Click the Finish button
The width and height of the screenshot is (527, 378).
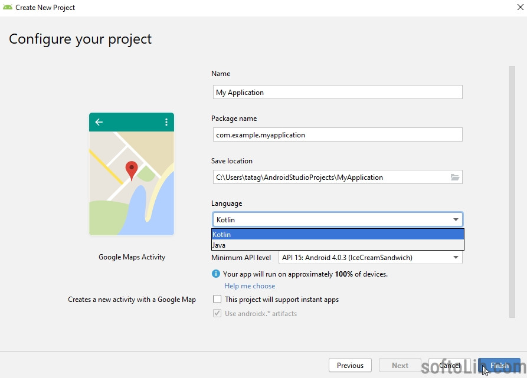[499, 365]
